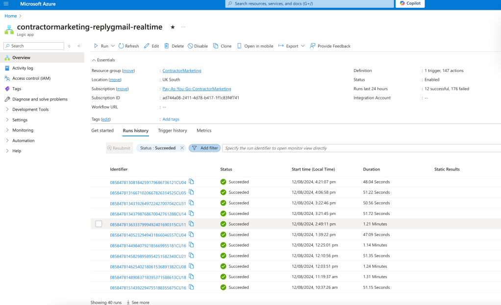Pin logic app with the star icon
501x305 pixels.
click(x=173, y=27)
